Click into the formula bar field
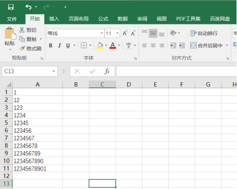The width and height of the screenshot is (237, 189). coord(176,71)
